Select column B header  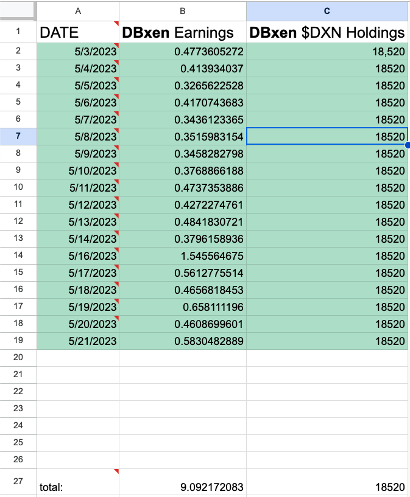(x=183, y=11)
